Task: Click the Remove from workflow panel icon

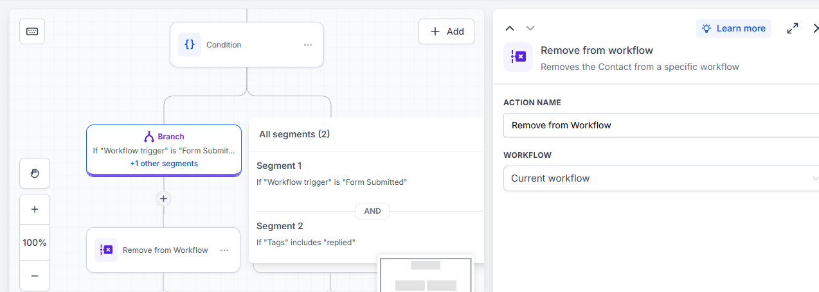Action: pyautogui.click(x=518, y=57)
